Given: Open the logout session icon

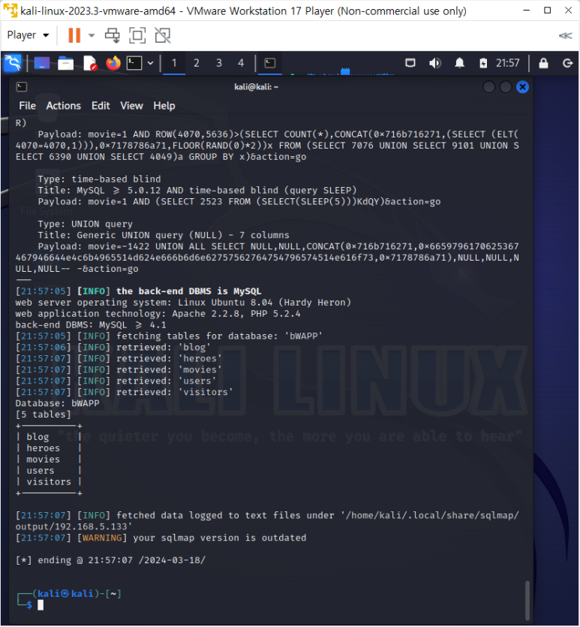Looking at the screenshot, I should click(567, 63).
